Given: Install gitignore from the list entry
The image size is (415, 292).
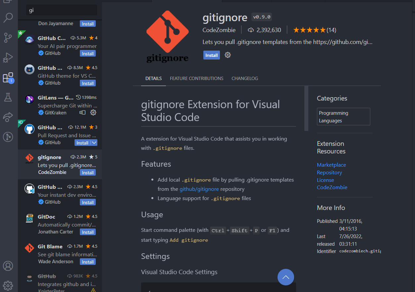Looking at the screenshot, I should pos(88,172).
